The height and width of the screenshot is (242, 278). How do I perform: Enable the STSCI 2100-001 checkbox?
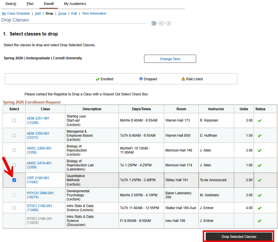[x=14, y=208]
